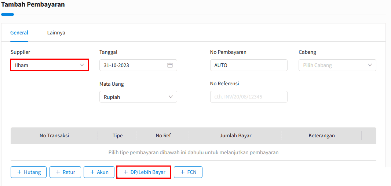This screenshot has width=391, height=186.
Task: Add an FCN payment type
Action: click(188, 172)
